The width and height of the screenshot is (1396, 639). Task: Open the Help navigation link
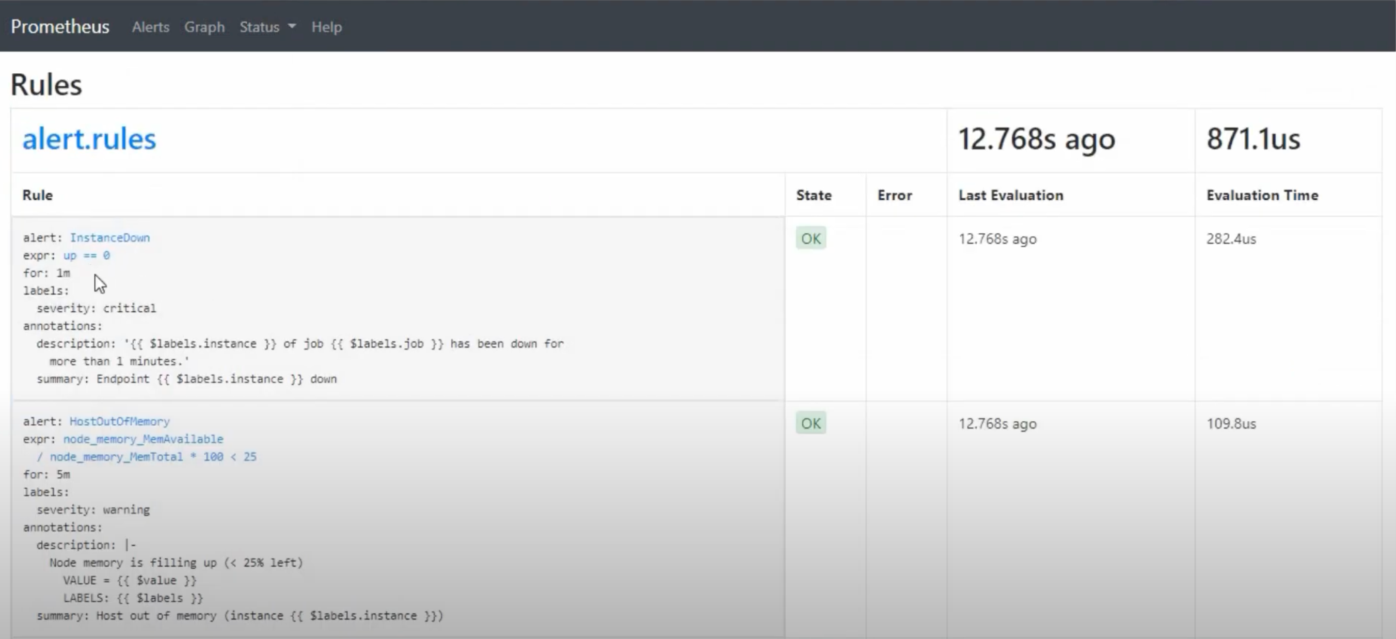(326, 26)
